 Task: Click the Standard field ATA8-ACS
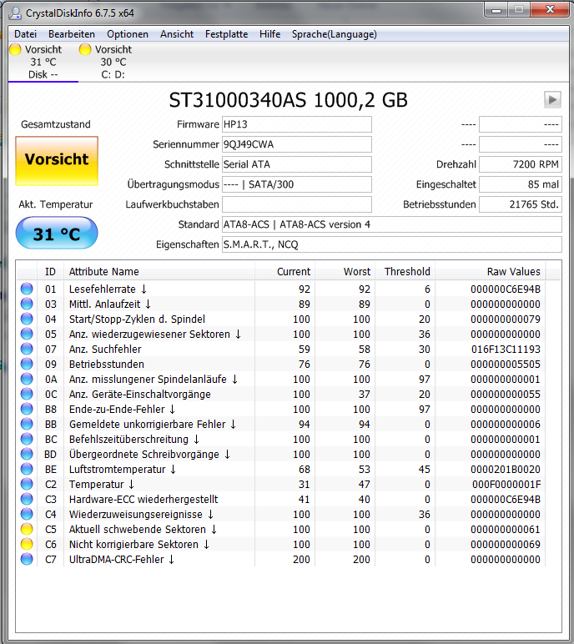pos(391,224)
